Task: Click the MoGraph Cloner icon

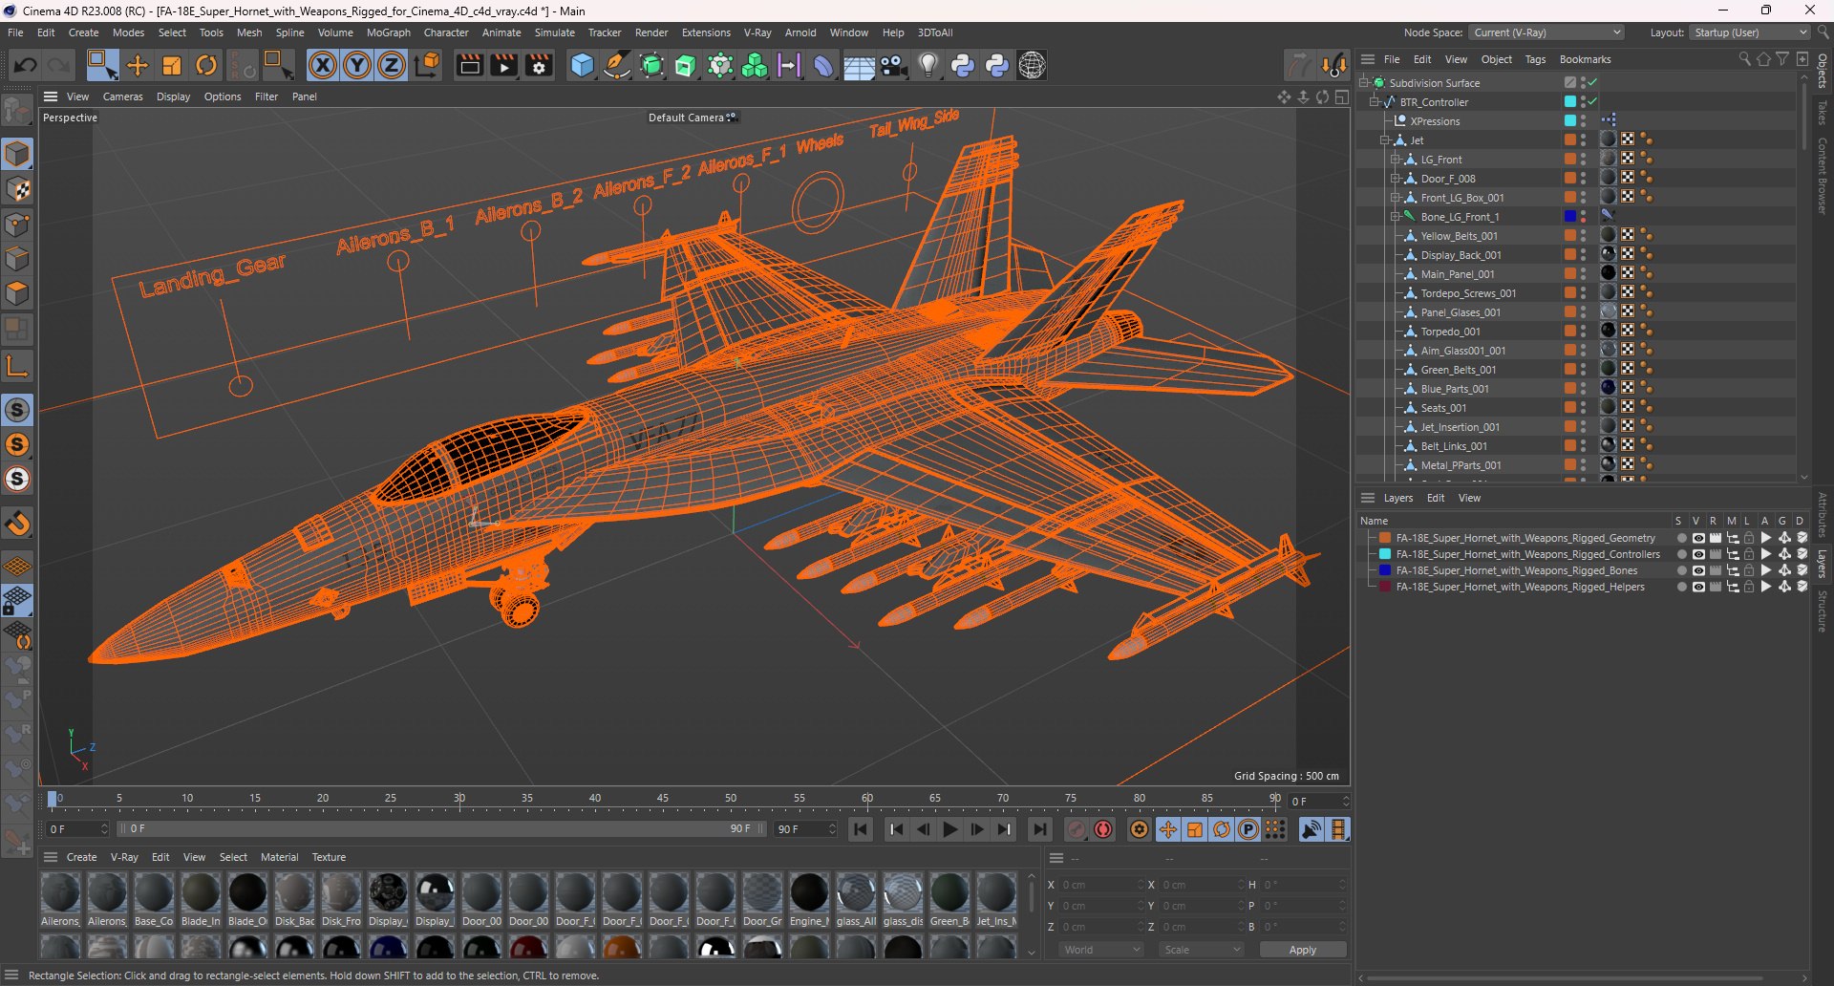Action: point(755,65)
